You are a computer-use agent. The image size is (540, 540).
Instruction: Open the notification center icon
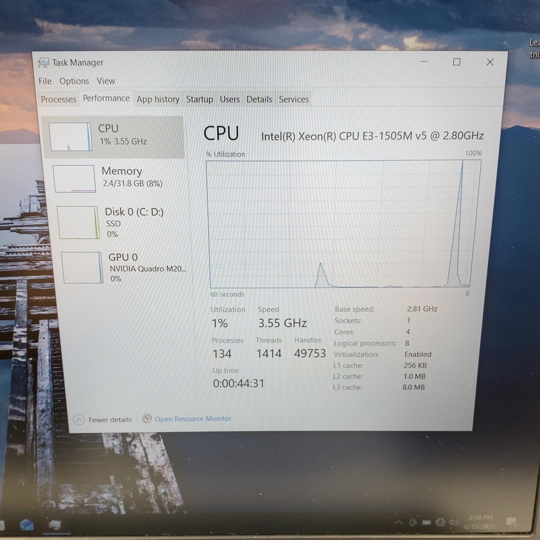(x=511, y=522)
